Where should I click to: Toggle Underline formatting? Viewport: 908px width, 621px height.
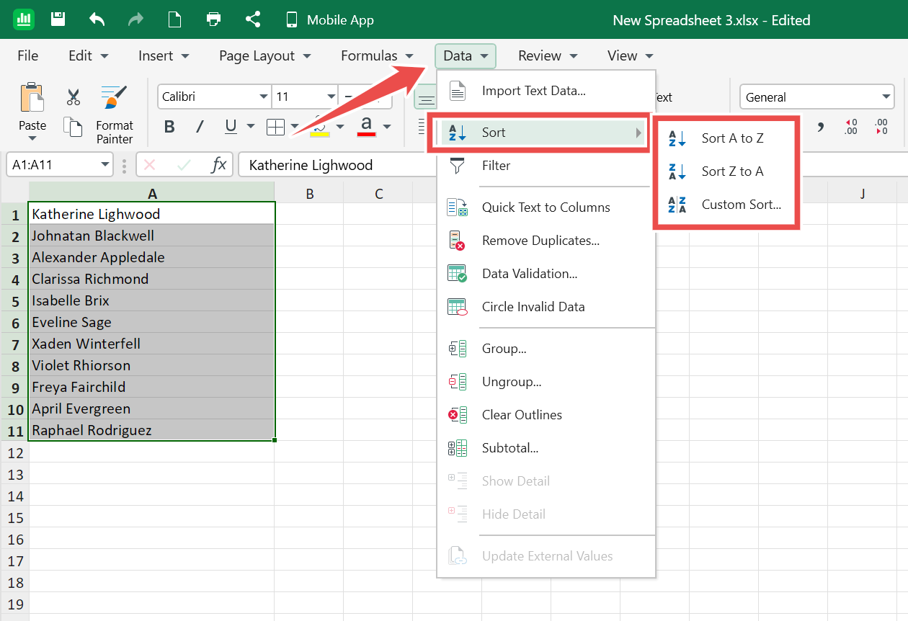[x=231, y=128]
